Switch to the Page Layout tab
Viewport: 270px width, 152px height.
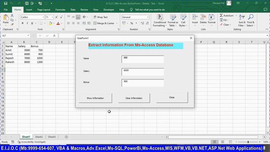[x=44, y=10]
